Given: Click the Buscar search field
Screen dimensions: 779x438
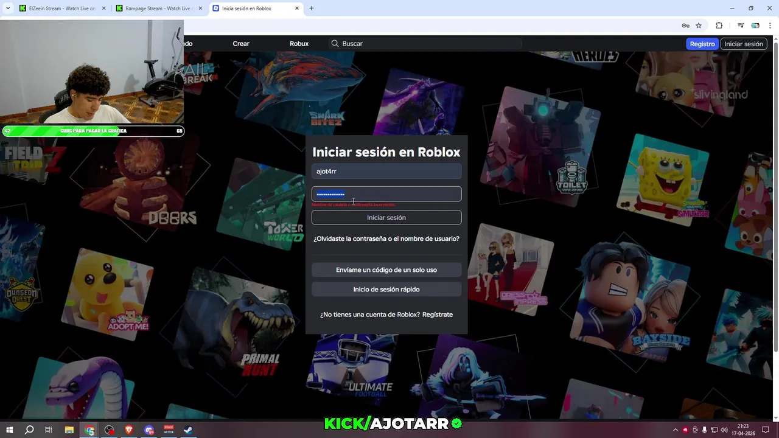Looking at the screenshot, I should 425,44.
